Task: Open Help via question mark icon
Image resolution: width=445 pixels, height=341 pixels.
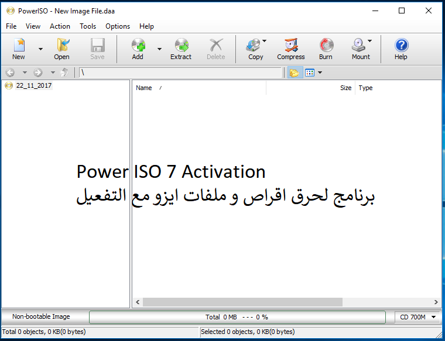Action: pyautogui.click(x=401, y=46)
